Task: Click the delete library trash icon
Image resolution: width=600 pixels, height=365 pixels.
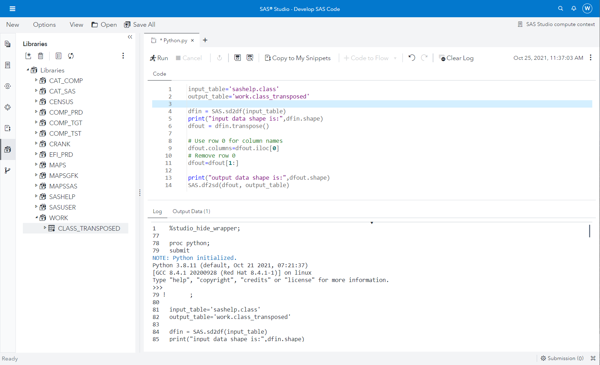Action: (x=41, y=56)
